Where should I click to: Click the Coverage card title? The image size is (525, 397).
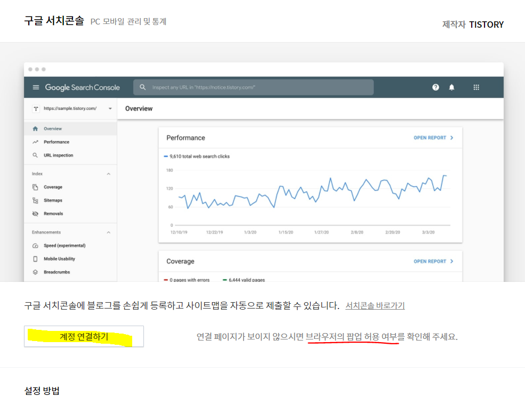[180, 262]
